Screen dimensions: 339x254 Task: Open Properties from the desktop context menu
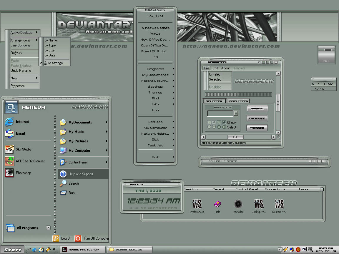tap(18, 86)
